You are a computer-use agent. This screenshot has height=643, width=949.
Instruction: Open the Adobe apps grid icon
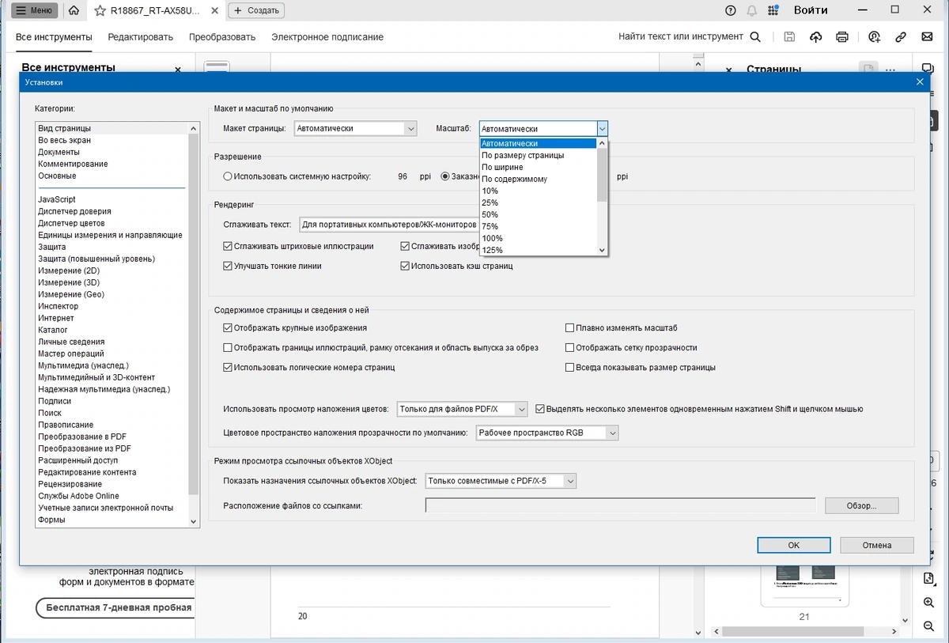click(x=773, y=10)
